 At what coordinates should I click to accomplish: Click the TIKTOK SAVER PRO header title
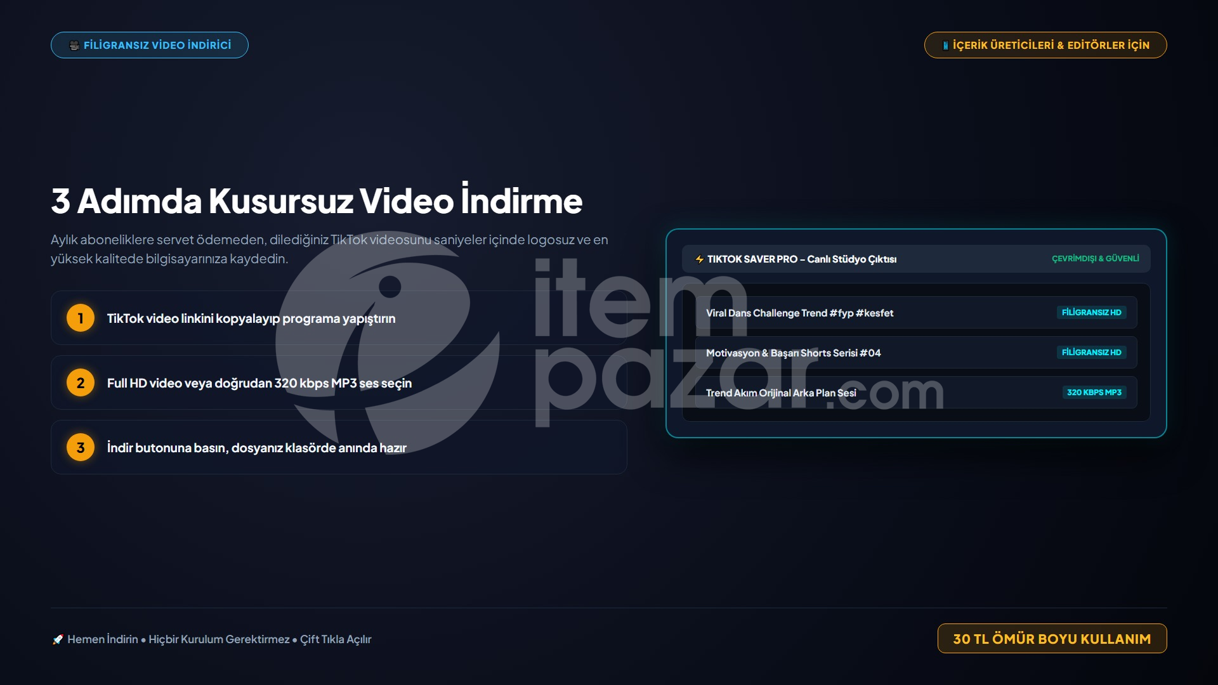coord(802,259)
